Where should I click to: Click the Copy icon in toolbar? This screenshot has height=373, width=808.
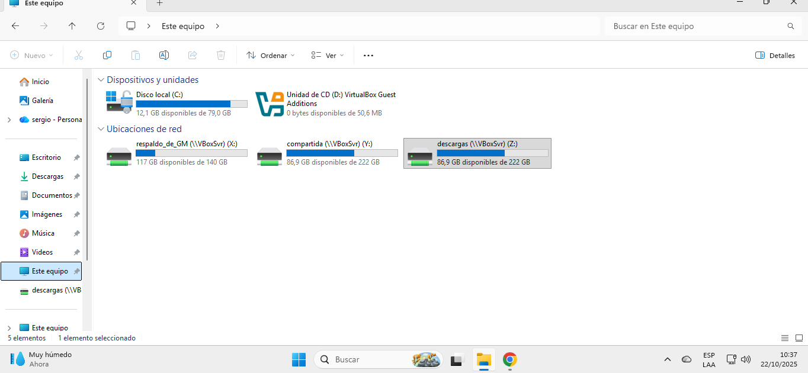107,55
